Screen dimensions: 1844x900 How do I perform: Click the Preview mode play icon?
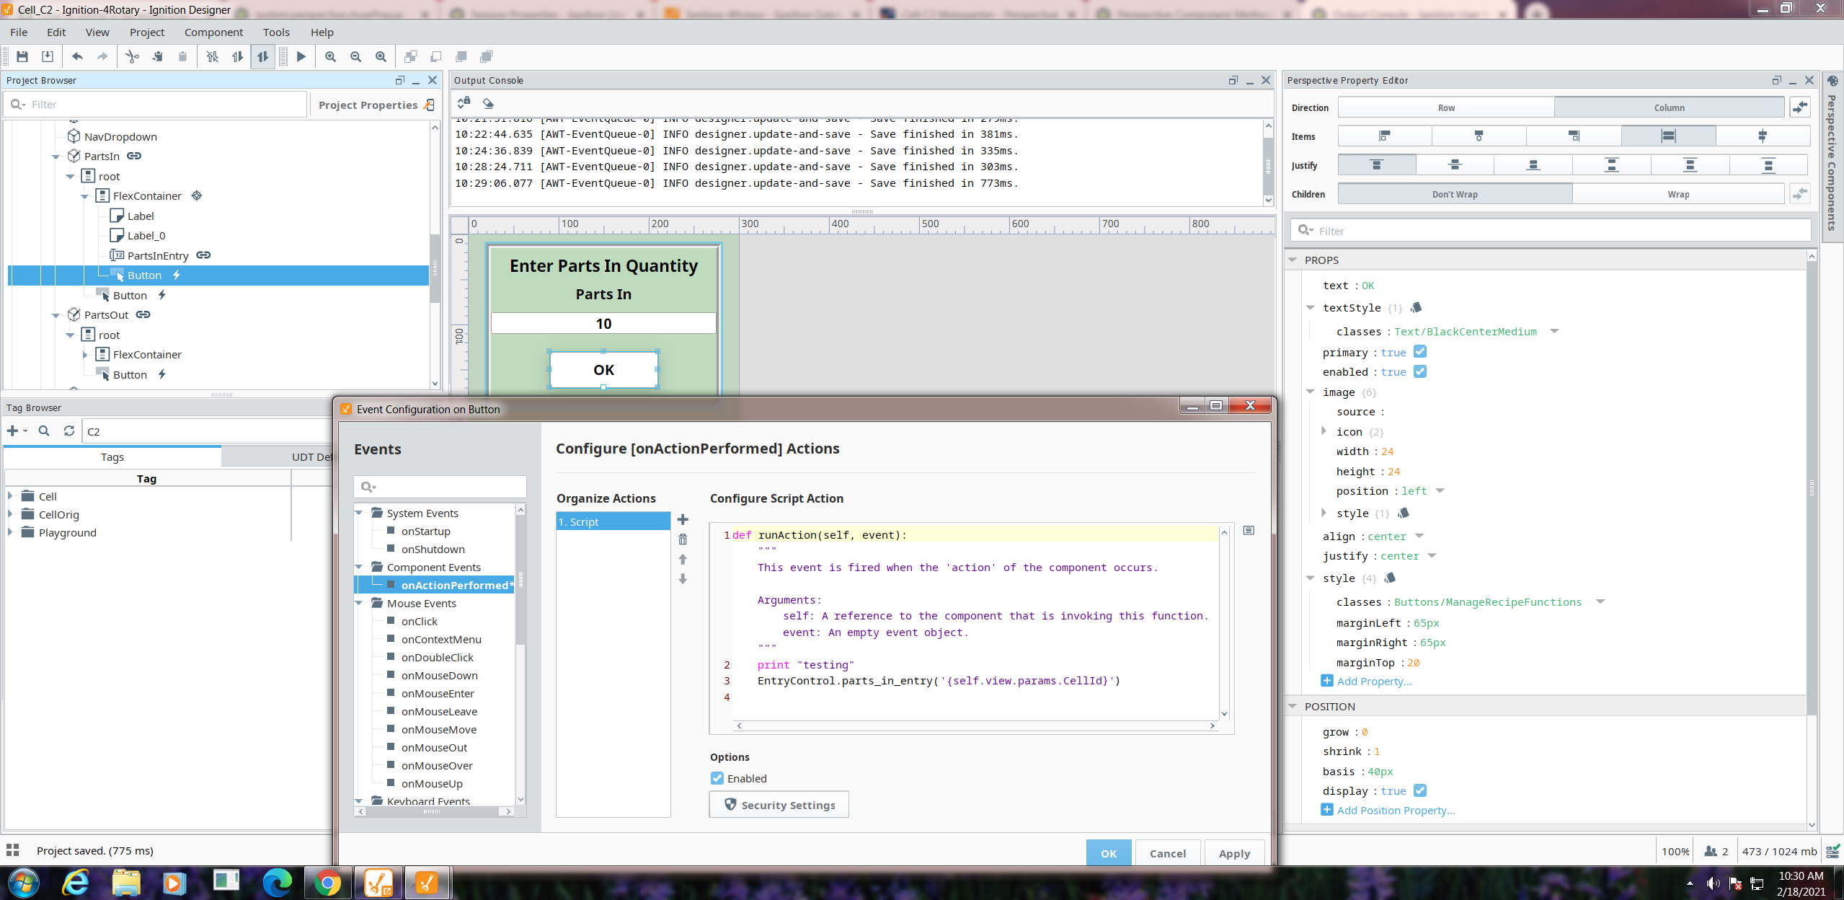tap(301, 57)
